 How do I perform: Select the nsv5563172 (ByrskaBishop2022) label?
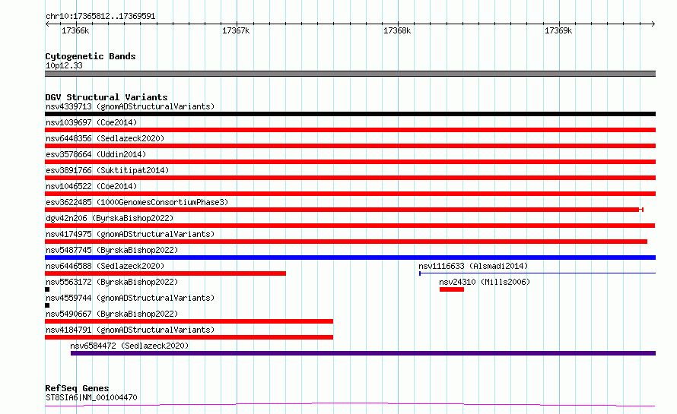pos(112,282)
